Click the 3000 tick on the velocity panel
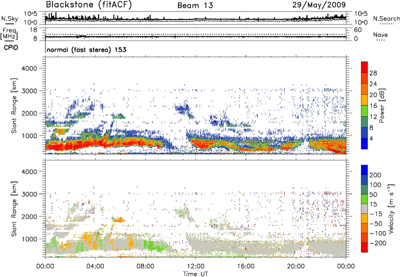 [29, 194]
